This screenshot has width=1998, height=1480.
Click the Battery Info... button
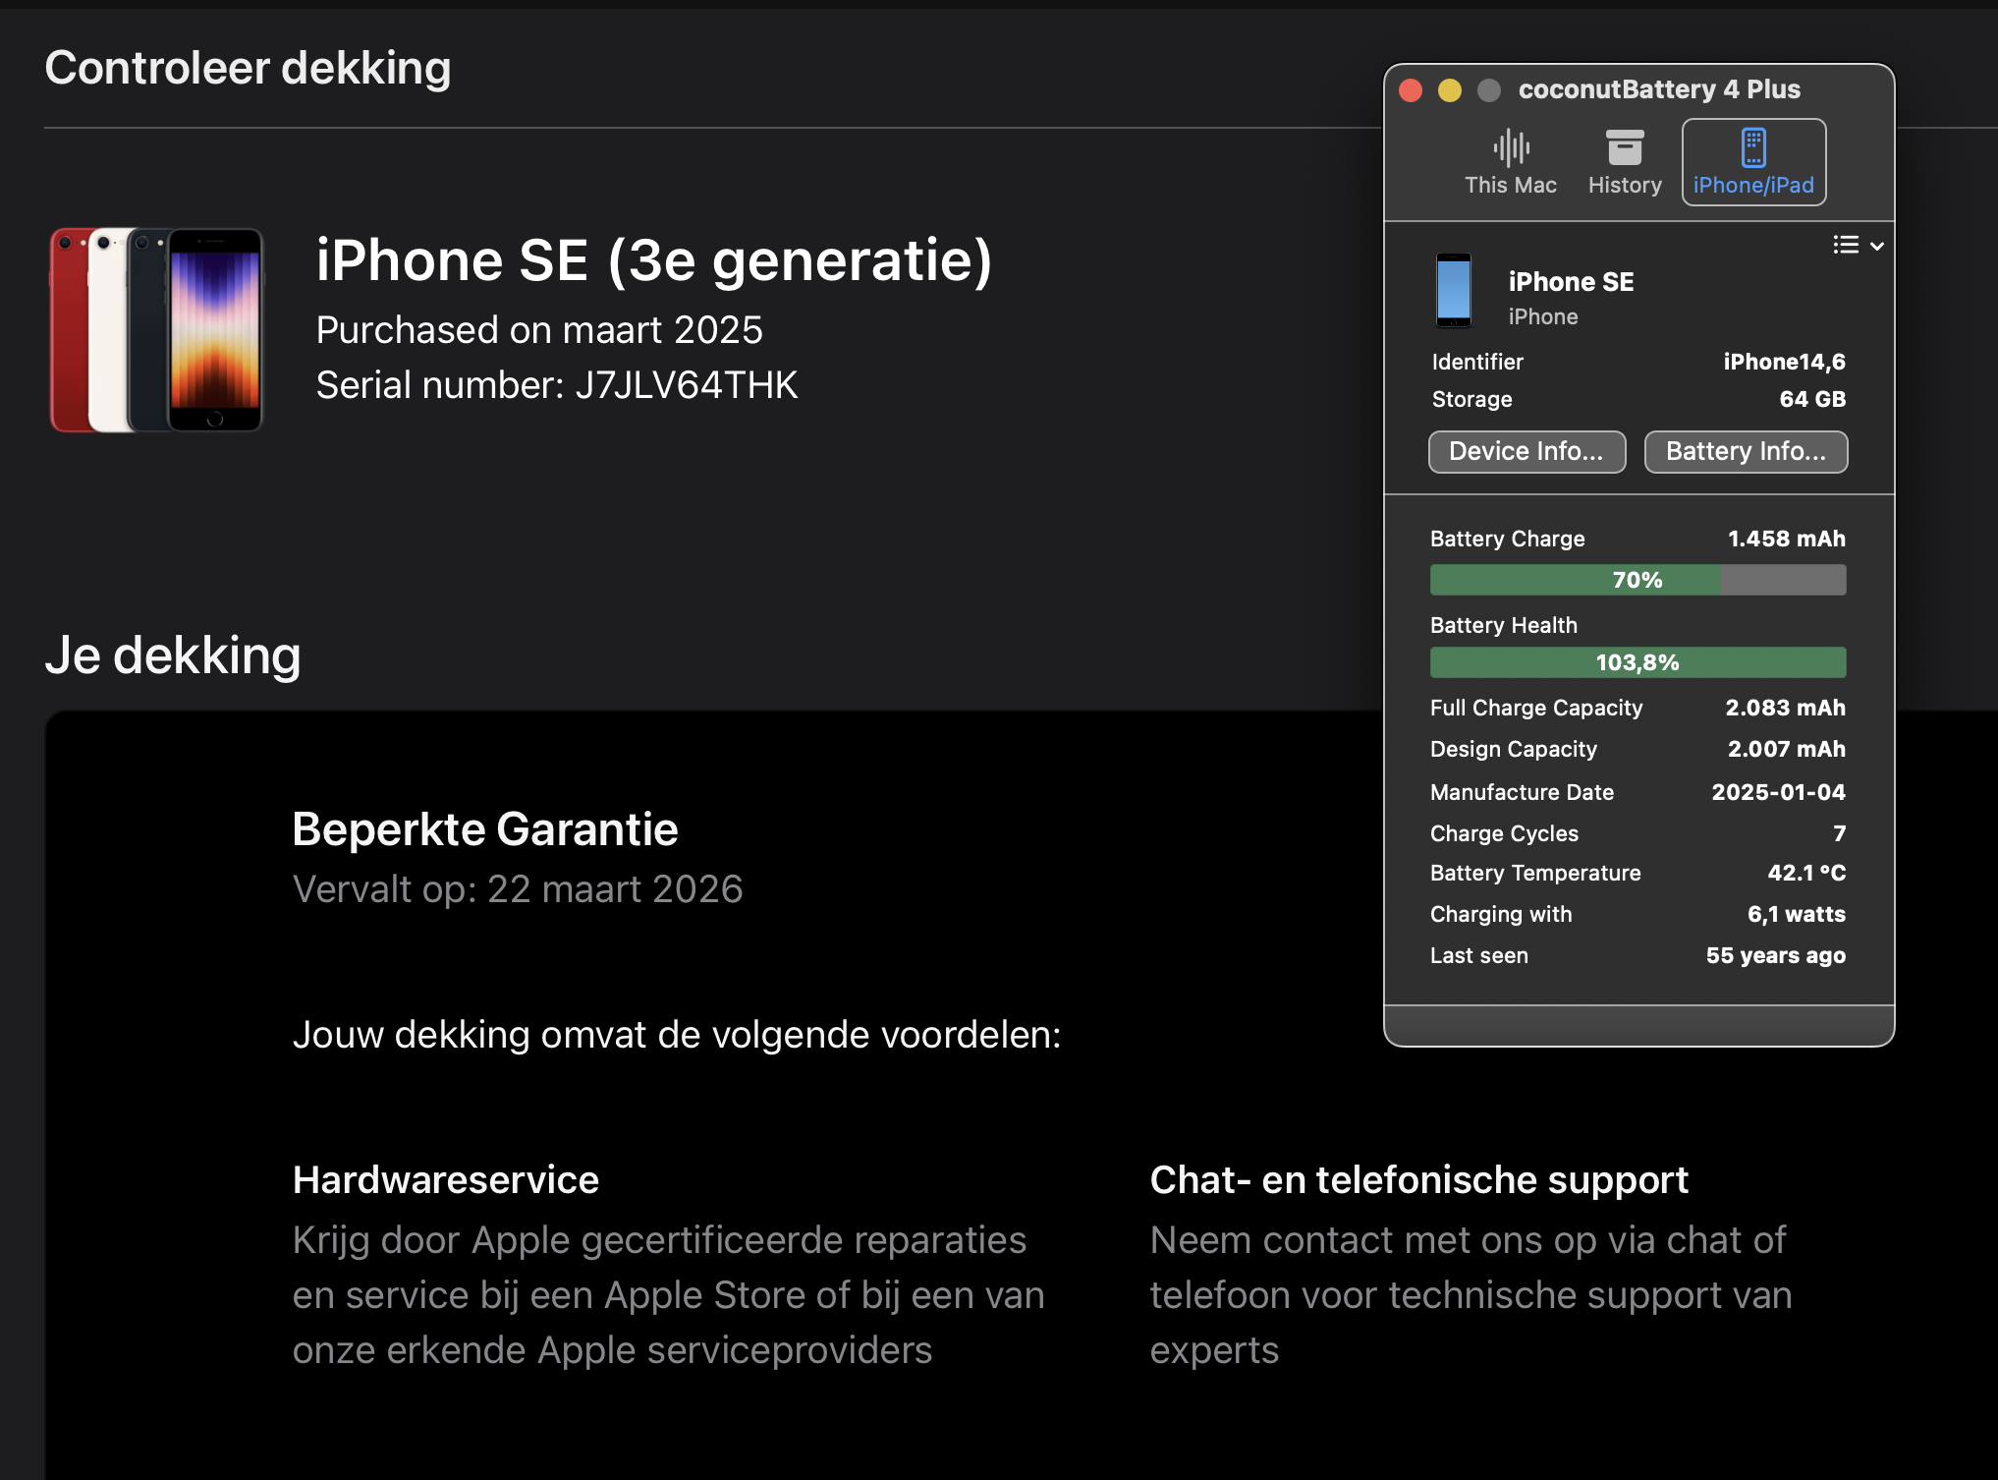pos(1746,451)
